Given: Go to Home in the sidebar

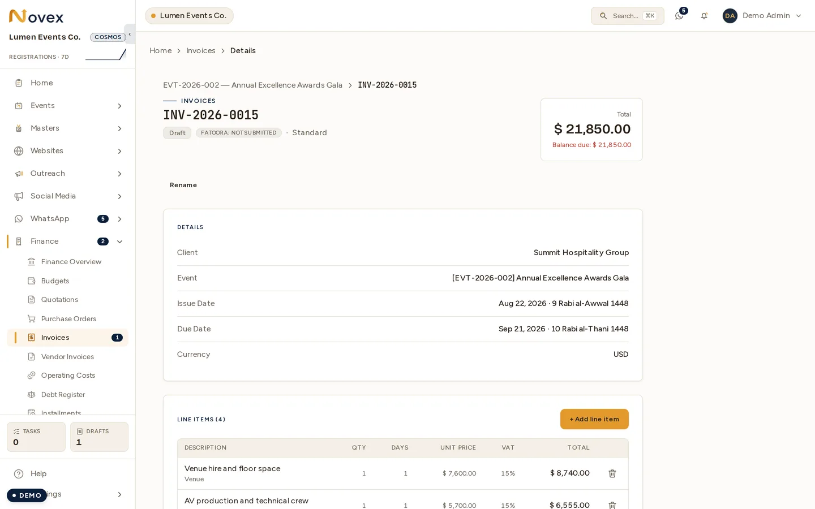Looking at the screenshot, I should pyautogui.click(x=41, y=83).
